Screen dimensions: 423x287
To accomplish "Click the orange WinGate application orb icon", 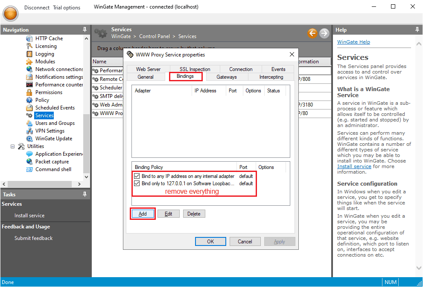I will pos(11,13).
